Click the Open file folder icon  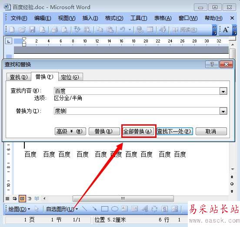coord(22,29)
